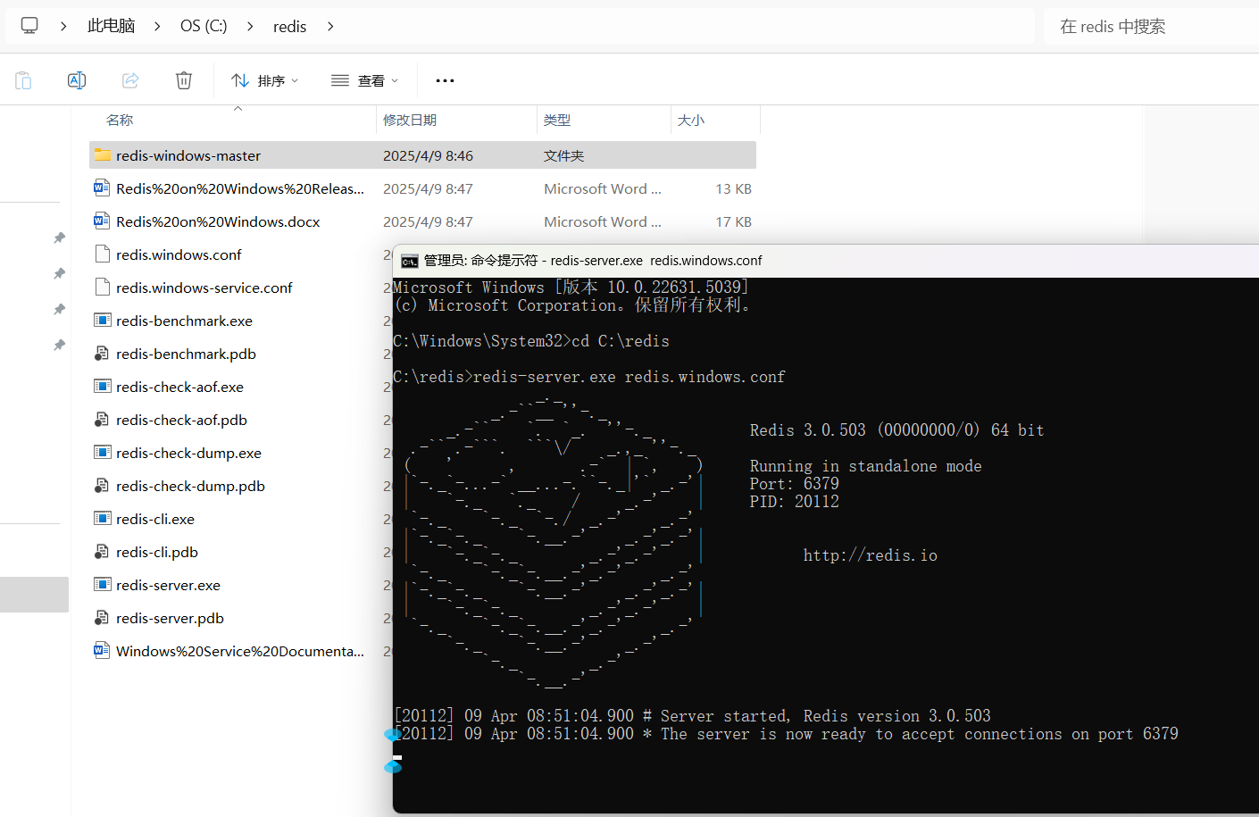
Task: Open the sort (排序) dropdown
Action: (264, 80)
